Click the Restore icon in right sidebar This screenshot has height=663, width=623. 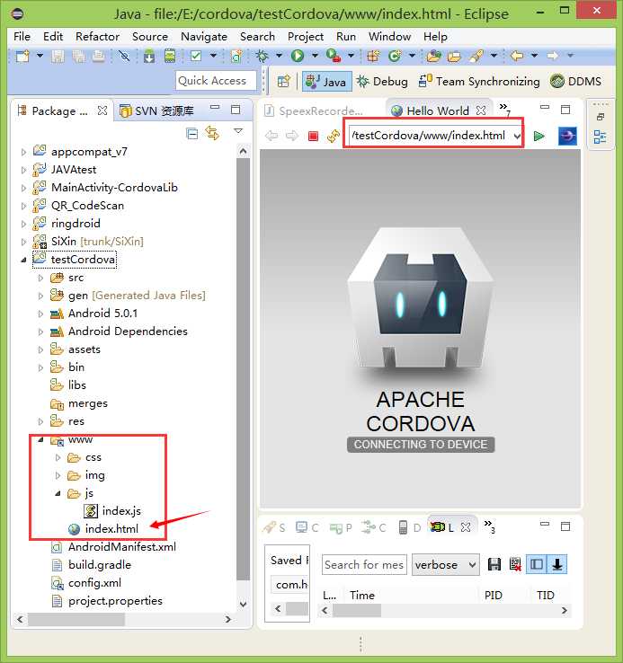(601, 117)
